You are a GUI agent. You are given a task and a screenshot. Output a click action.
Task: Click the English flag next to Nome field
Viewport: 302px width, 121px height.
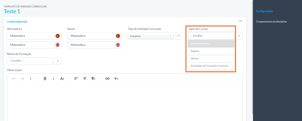pyautogui.click(x=118, y=45)
